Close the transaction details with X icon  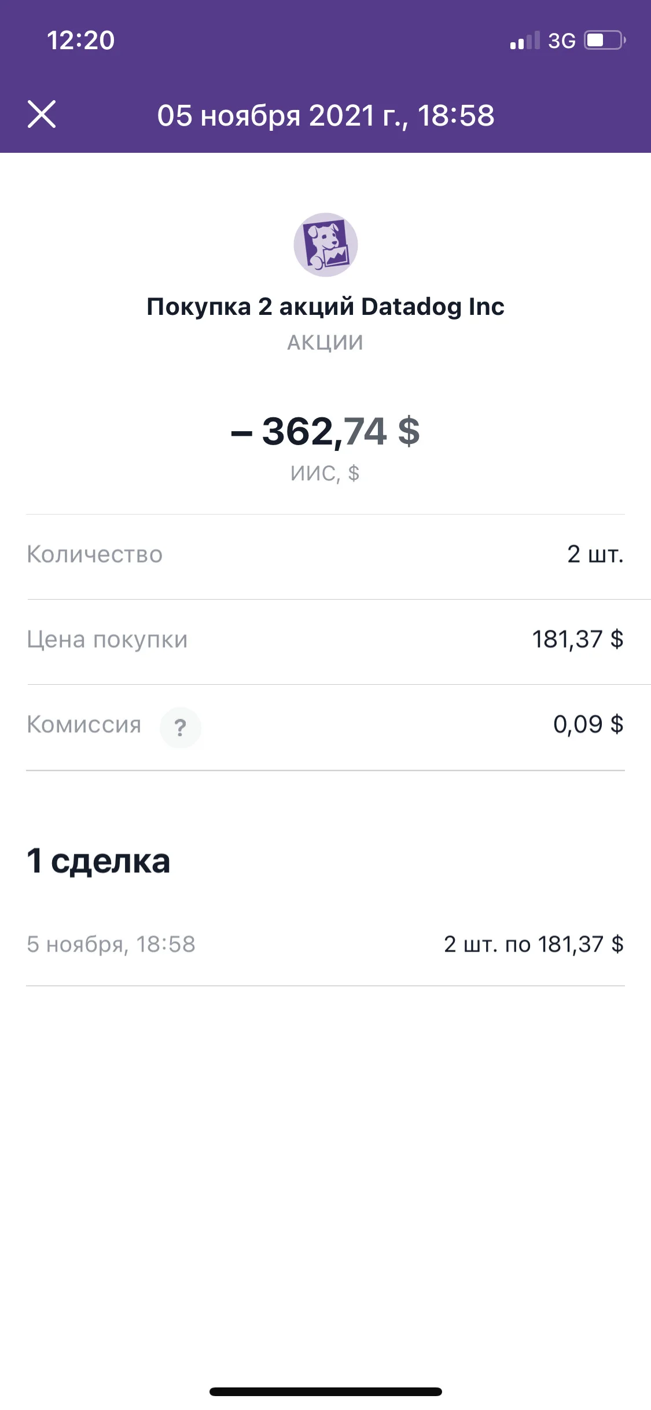coord(42,114)
